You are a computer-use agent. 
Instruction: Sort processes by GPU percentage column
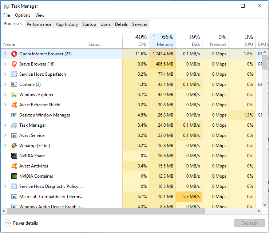[242, 41]
